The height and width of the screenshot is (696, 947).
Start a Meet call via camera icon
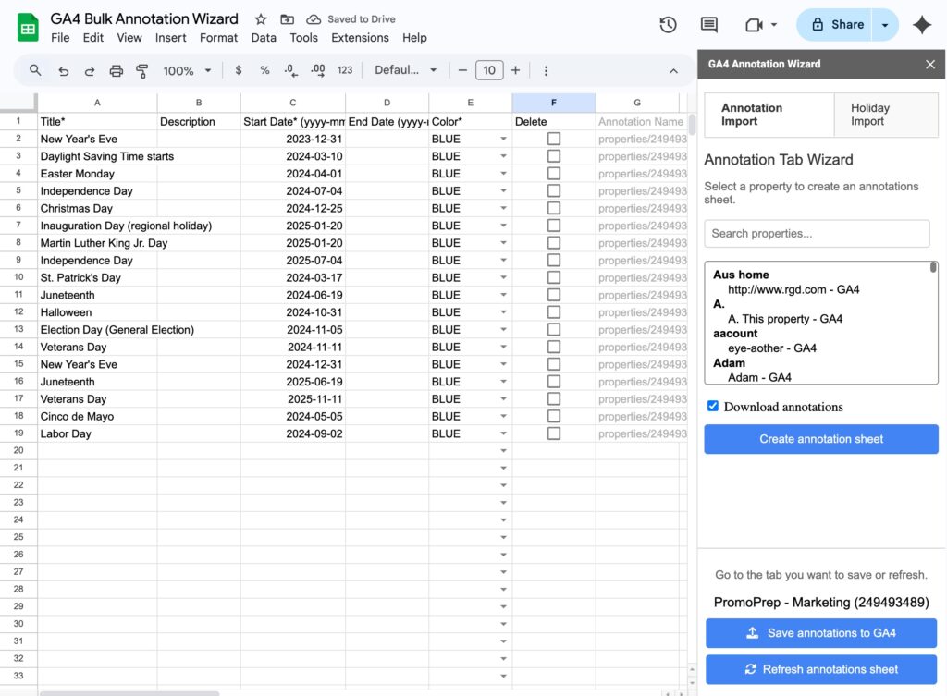point(753,25)
